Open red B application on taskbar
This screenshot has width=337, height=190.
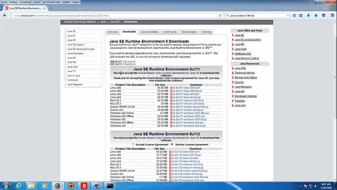click(x=84, y=186)
